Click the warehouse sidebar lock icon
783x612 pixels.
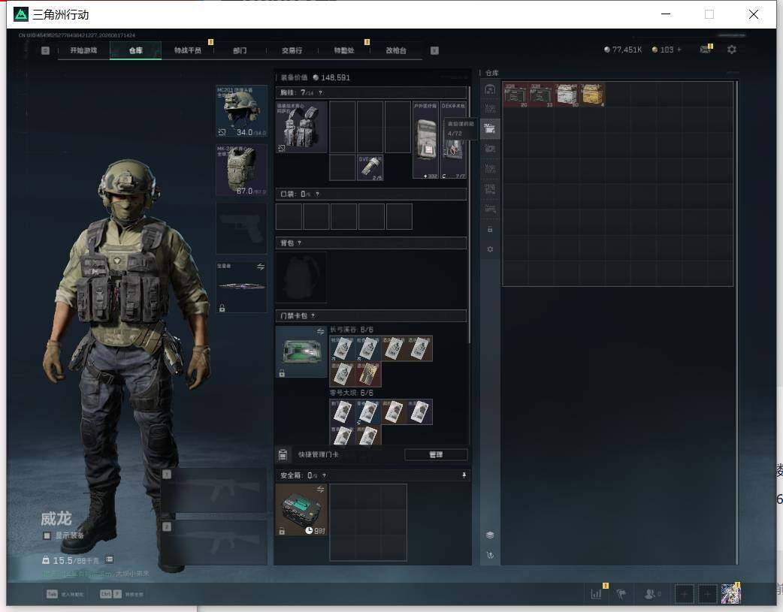[490, 229]
